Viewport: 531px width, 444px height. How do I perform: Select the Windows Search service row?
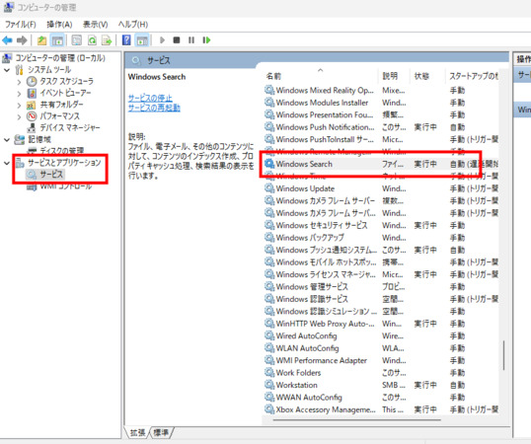[x=381, y=164]
